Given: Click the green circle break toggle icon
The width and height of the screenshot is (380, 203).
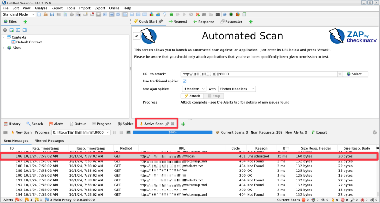Looking at the screenshot, I should click(171, 14).
